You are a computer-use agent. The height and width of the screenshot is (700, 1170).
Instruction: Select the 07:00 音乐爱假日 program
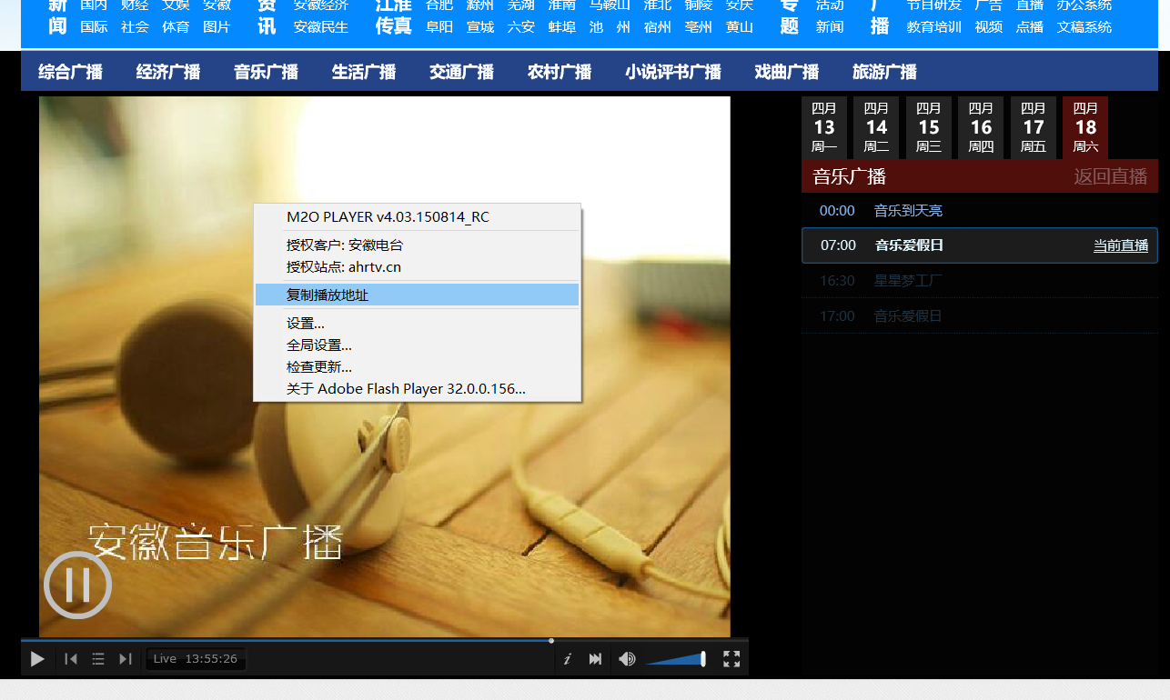click(980, 245)
